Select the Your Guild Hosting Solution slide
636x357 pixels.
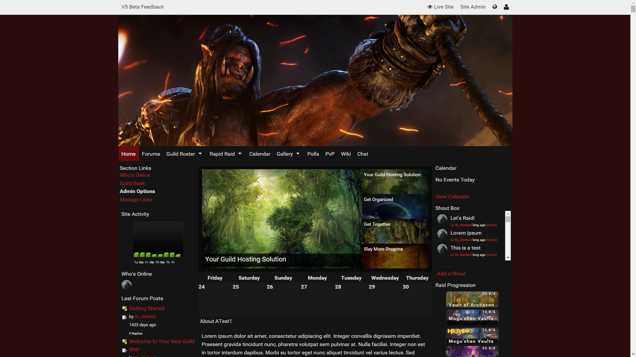[x=395, y=181]
